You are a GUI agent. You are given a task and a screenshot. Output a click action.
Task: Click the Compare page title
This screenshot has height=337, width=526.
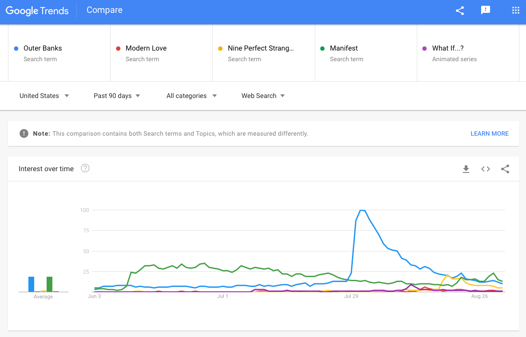[x=104, y=10]
